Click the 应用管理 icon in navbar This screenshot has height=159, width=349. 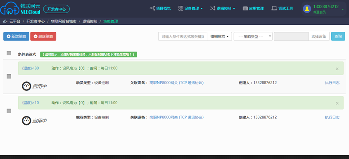(245, 8)
